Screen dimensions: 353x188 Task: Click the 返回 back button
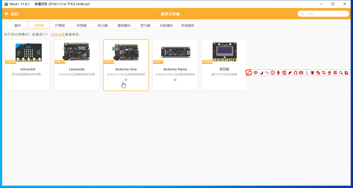[x=12, y=14]
